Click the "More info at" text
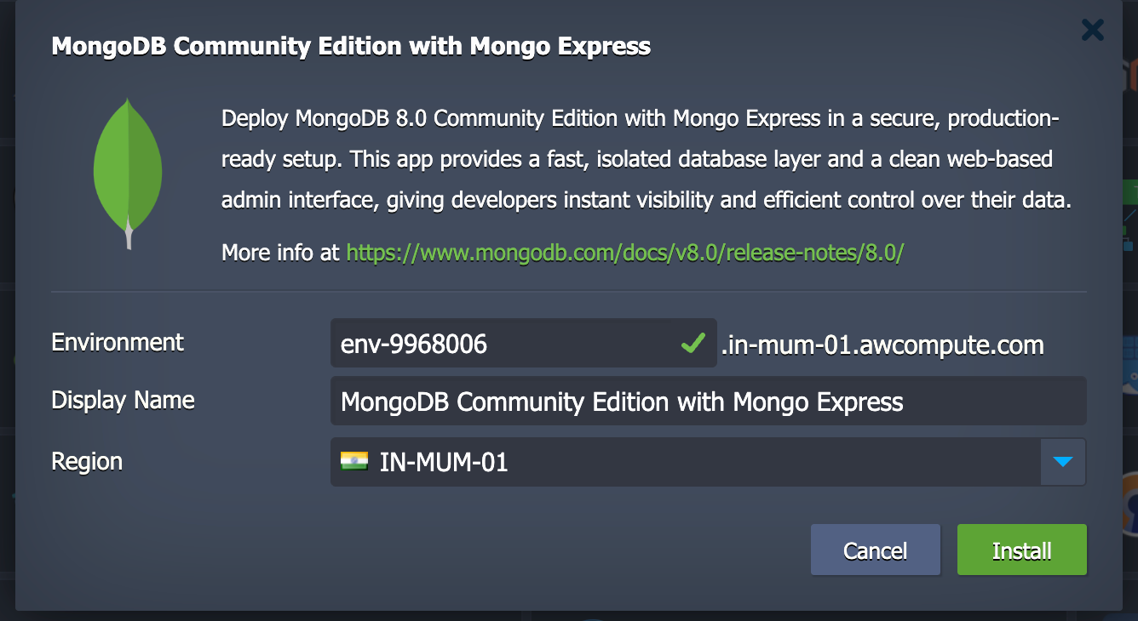Screen dimensions: 1138x621 280,253
